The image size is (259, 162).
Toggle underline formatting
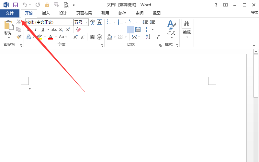point(43,29)
